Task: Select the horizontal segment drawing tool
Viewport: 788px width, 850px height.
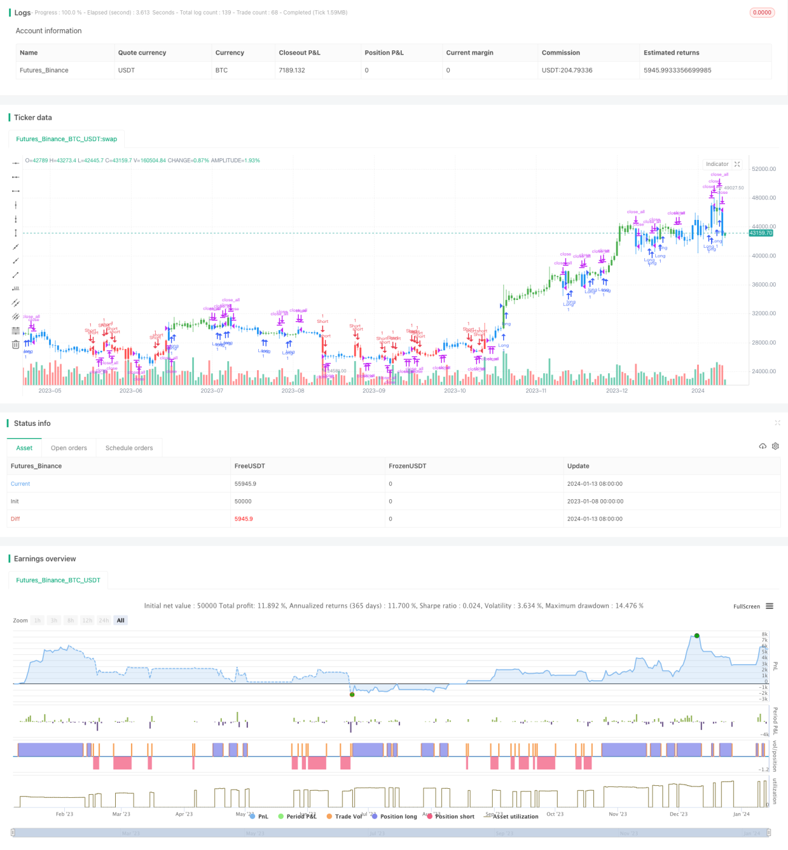Action: coord(16,191)
